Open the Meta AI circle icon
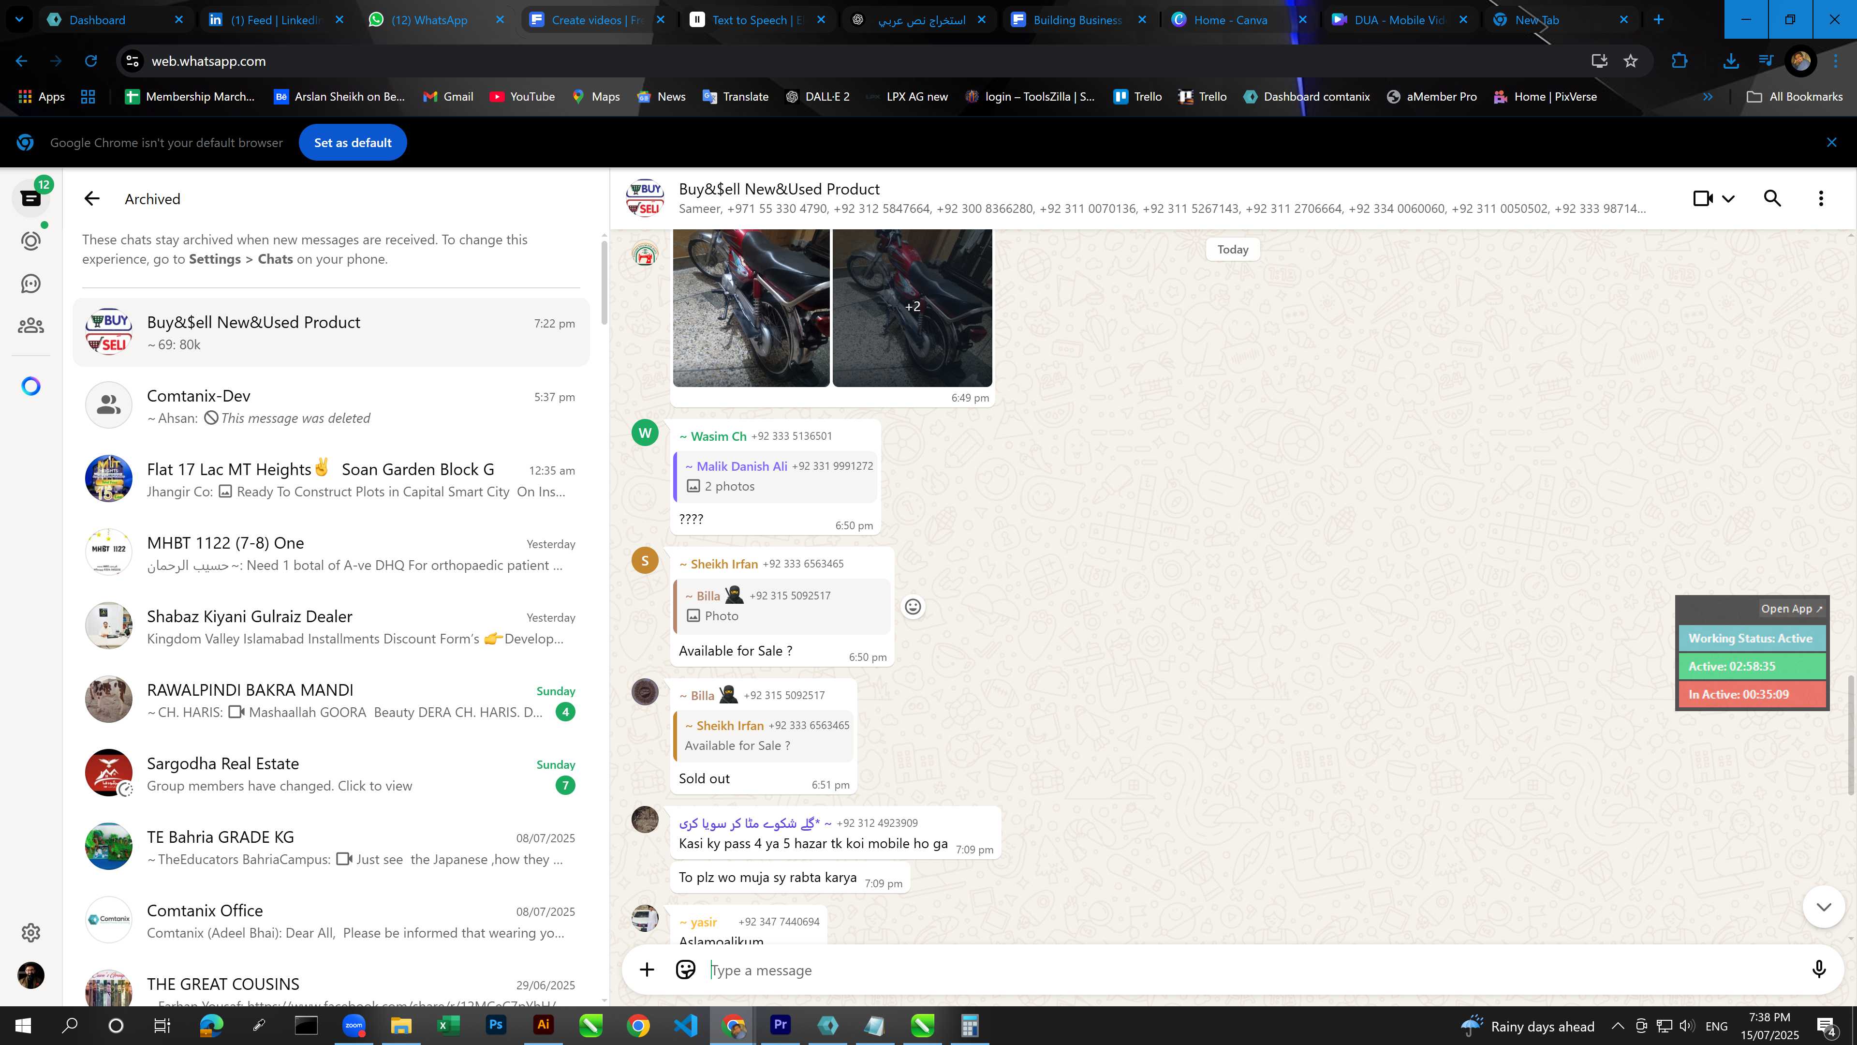Image resolution: width=1857 pixels, height=1045 pixels. tap(31, 387)
